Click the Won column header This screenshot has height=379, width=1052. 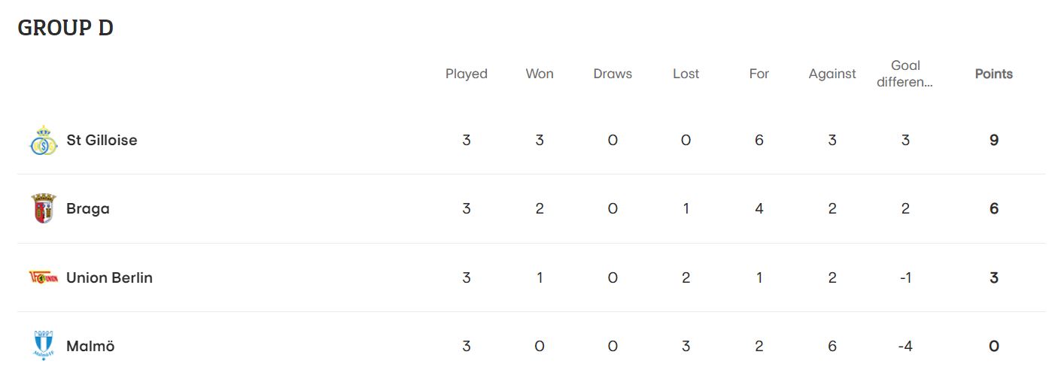click(540, 74)
